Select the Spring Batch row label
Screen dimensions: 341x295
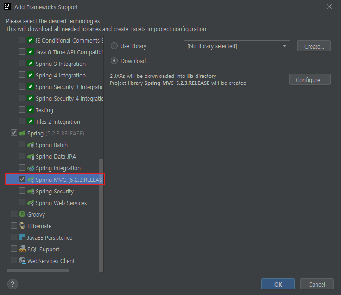(x=51, y=145)
